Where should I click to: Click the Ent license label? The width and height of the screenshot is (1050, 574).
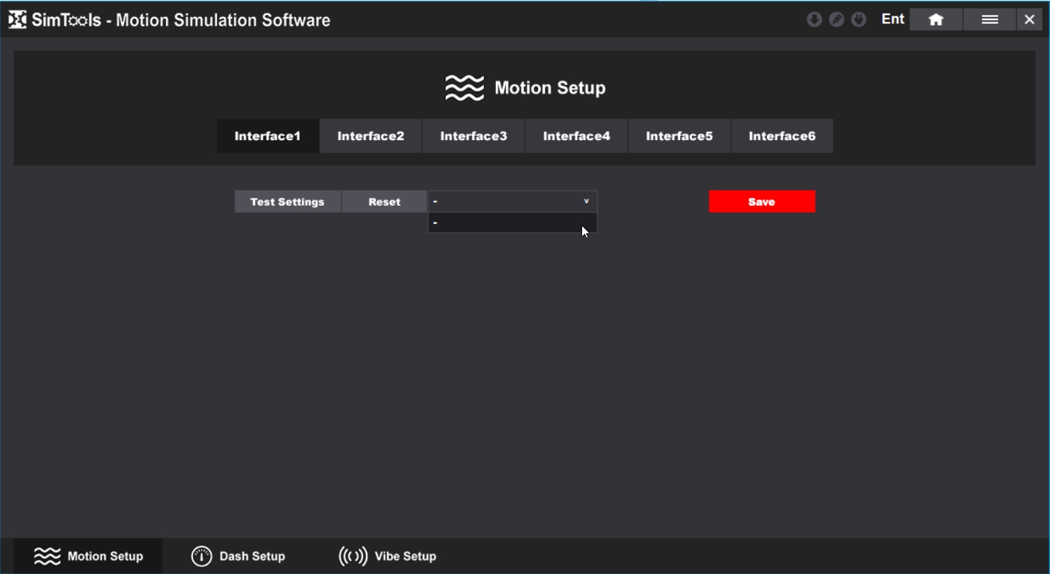tap(892, 19)
